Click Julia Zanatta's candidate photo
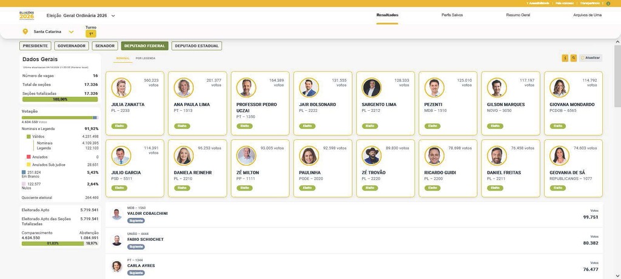 (x=121, y=88)
